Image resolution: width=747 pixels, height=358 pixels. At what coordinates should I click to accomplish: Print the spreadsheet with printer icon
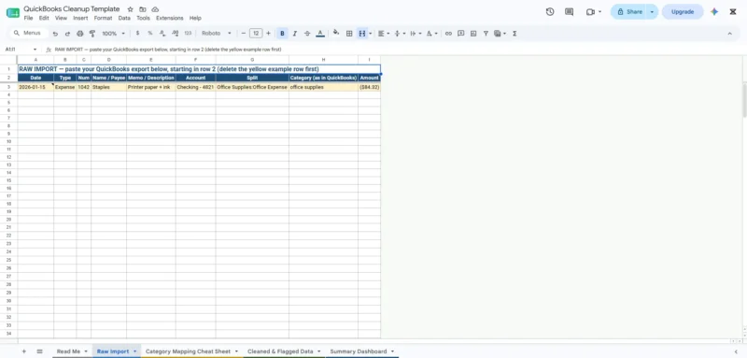(80, 34)
